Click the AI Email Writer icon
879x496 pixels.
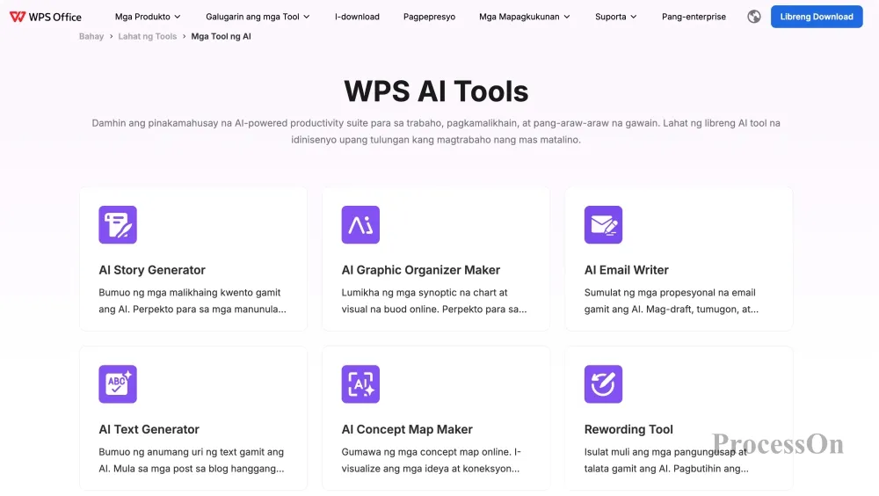click(x=603, y=224)
